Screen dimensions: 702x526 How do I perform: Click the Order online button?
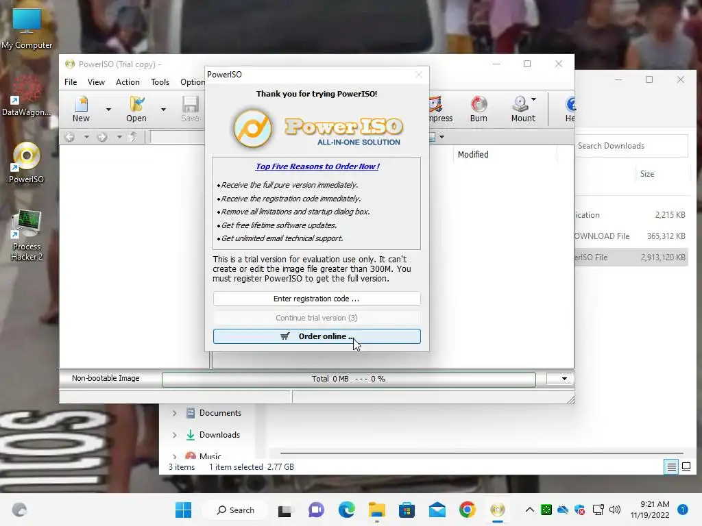click(317, 336)
